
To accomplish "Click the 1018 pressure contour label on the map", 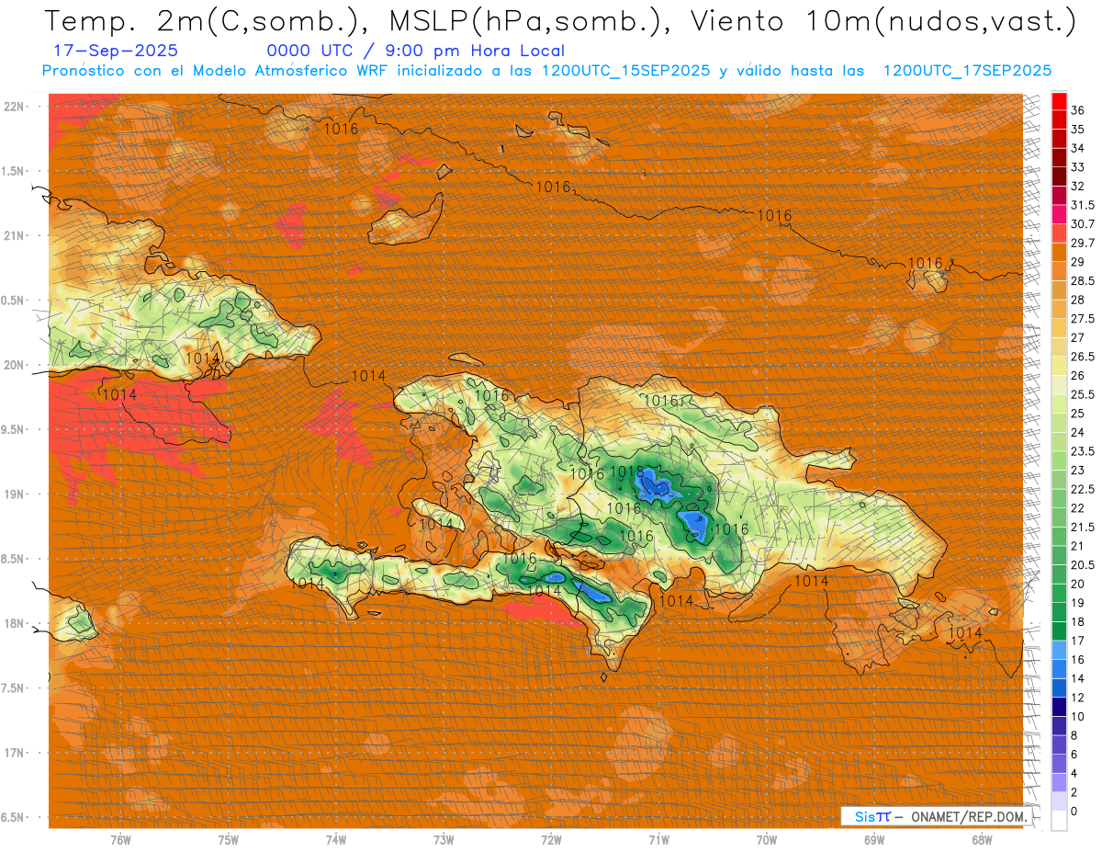I will (627, 471).
